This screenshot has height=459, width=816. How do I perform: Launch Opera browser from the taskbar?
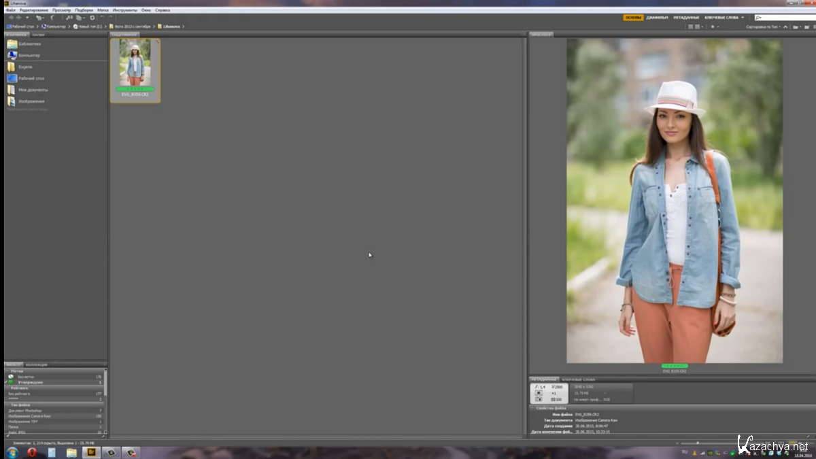point(31,452)
